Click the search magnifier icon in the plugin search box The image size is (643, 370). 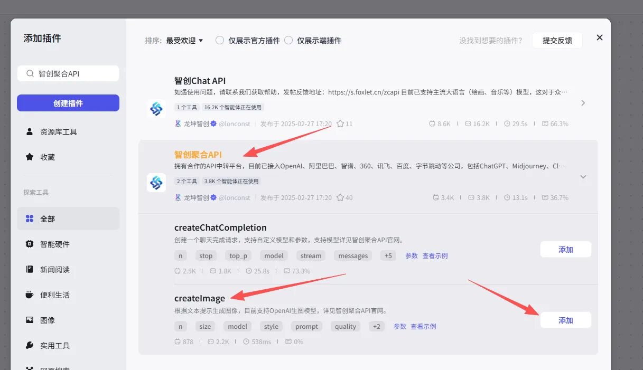click(x=30, y=73)
